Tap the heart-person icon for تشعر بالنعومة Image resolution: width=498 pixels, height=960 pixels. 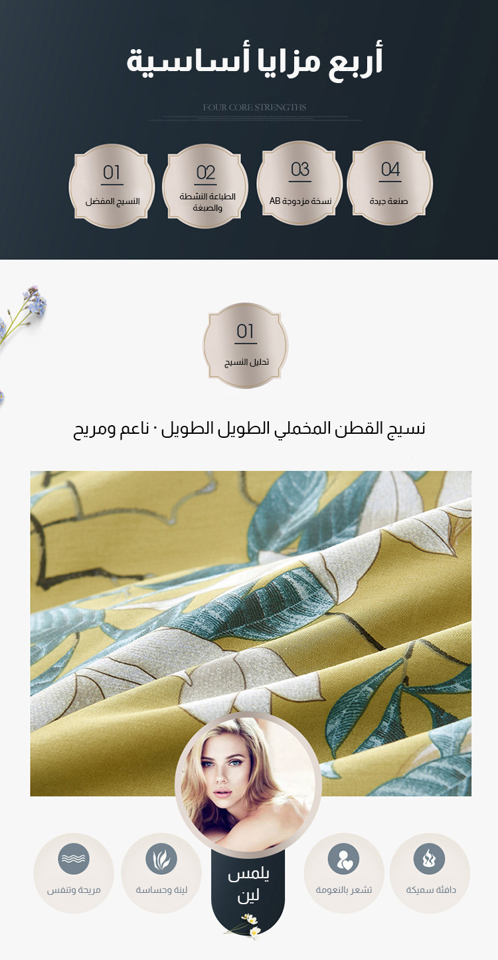(x=343, y=859)
